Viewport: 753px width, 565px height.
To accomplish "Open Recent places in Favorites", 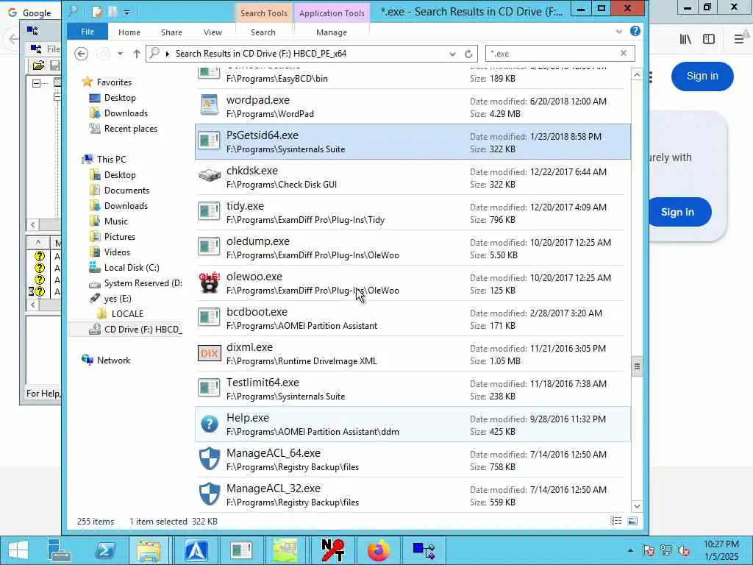I will tap(130, 128).
